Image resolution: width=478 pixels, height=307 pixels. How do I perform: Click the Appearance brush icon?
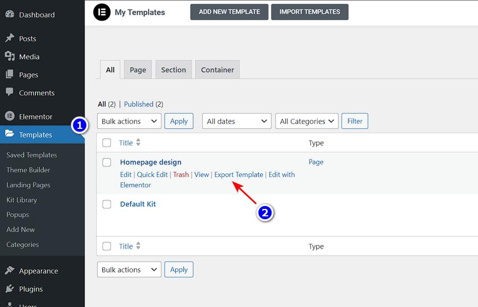[x=10, y=270]
